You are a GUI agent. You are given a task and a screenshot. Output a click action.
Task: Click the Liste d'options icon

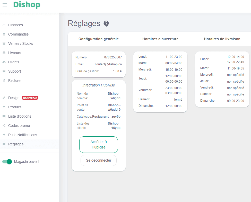point(4,116)
